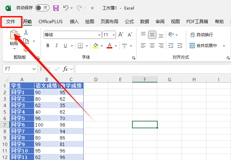Open the 字体 dialog launcher
This screenshot has width=231, height=160.
pyautogui.click(x=134, y=58)
